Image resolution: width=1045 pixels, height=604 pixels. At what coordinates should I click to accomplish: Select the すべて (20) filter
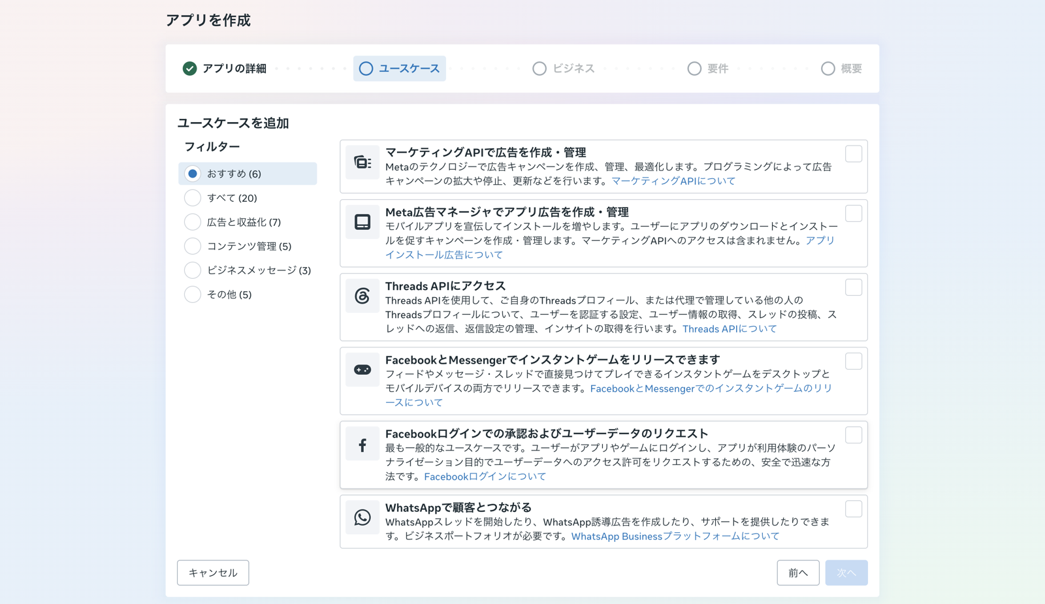(248, 198)
